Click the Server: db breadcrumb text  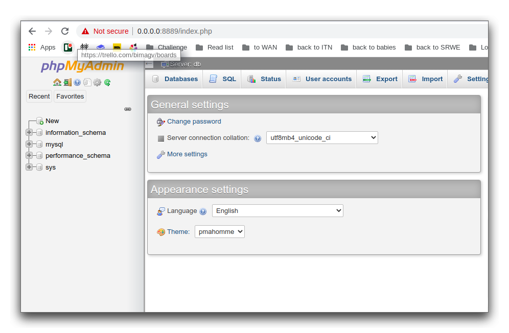(x=186, y=64)
